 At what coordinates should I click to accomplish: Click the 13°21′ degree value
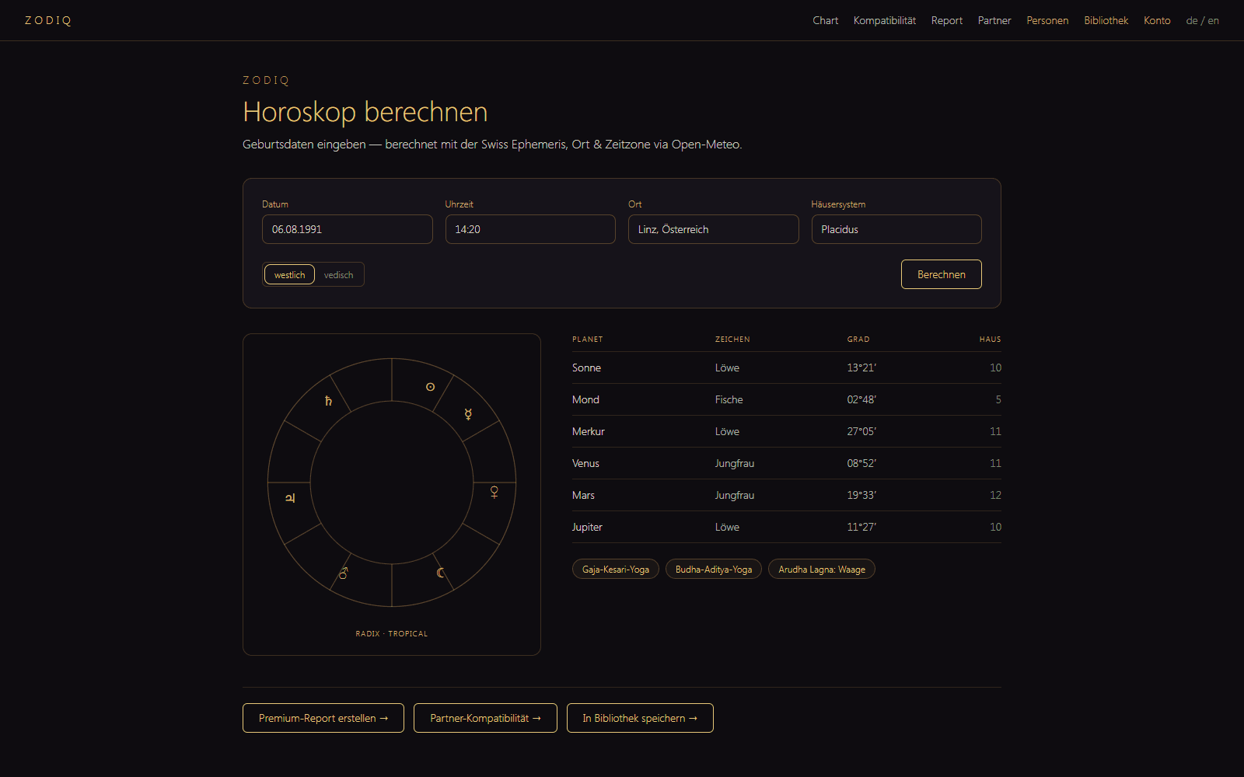click(861, 368)
